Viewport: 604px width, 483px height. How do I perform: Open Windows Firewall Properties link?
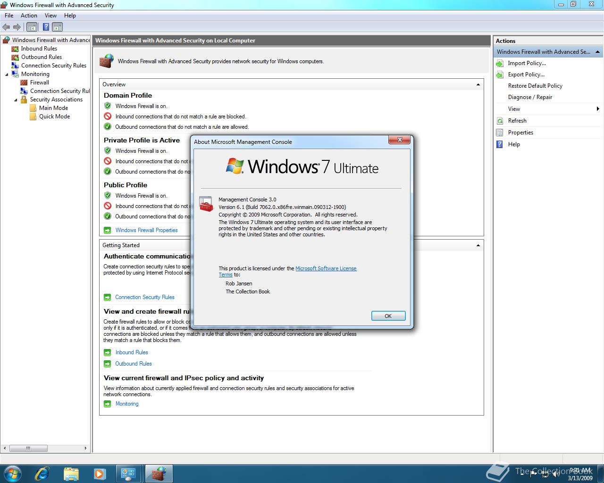click(x=146, y=230)
